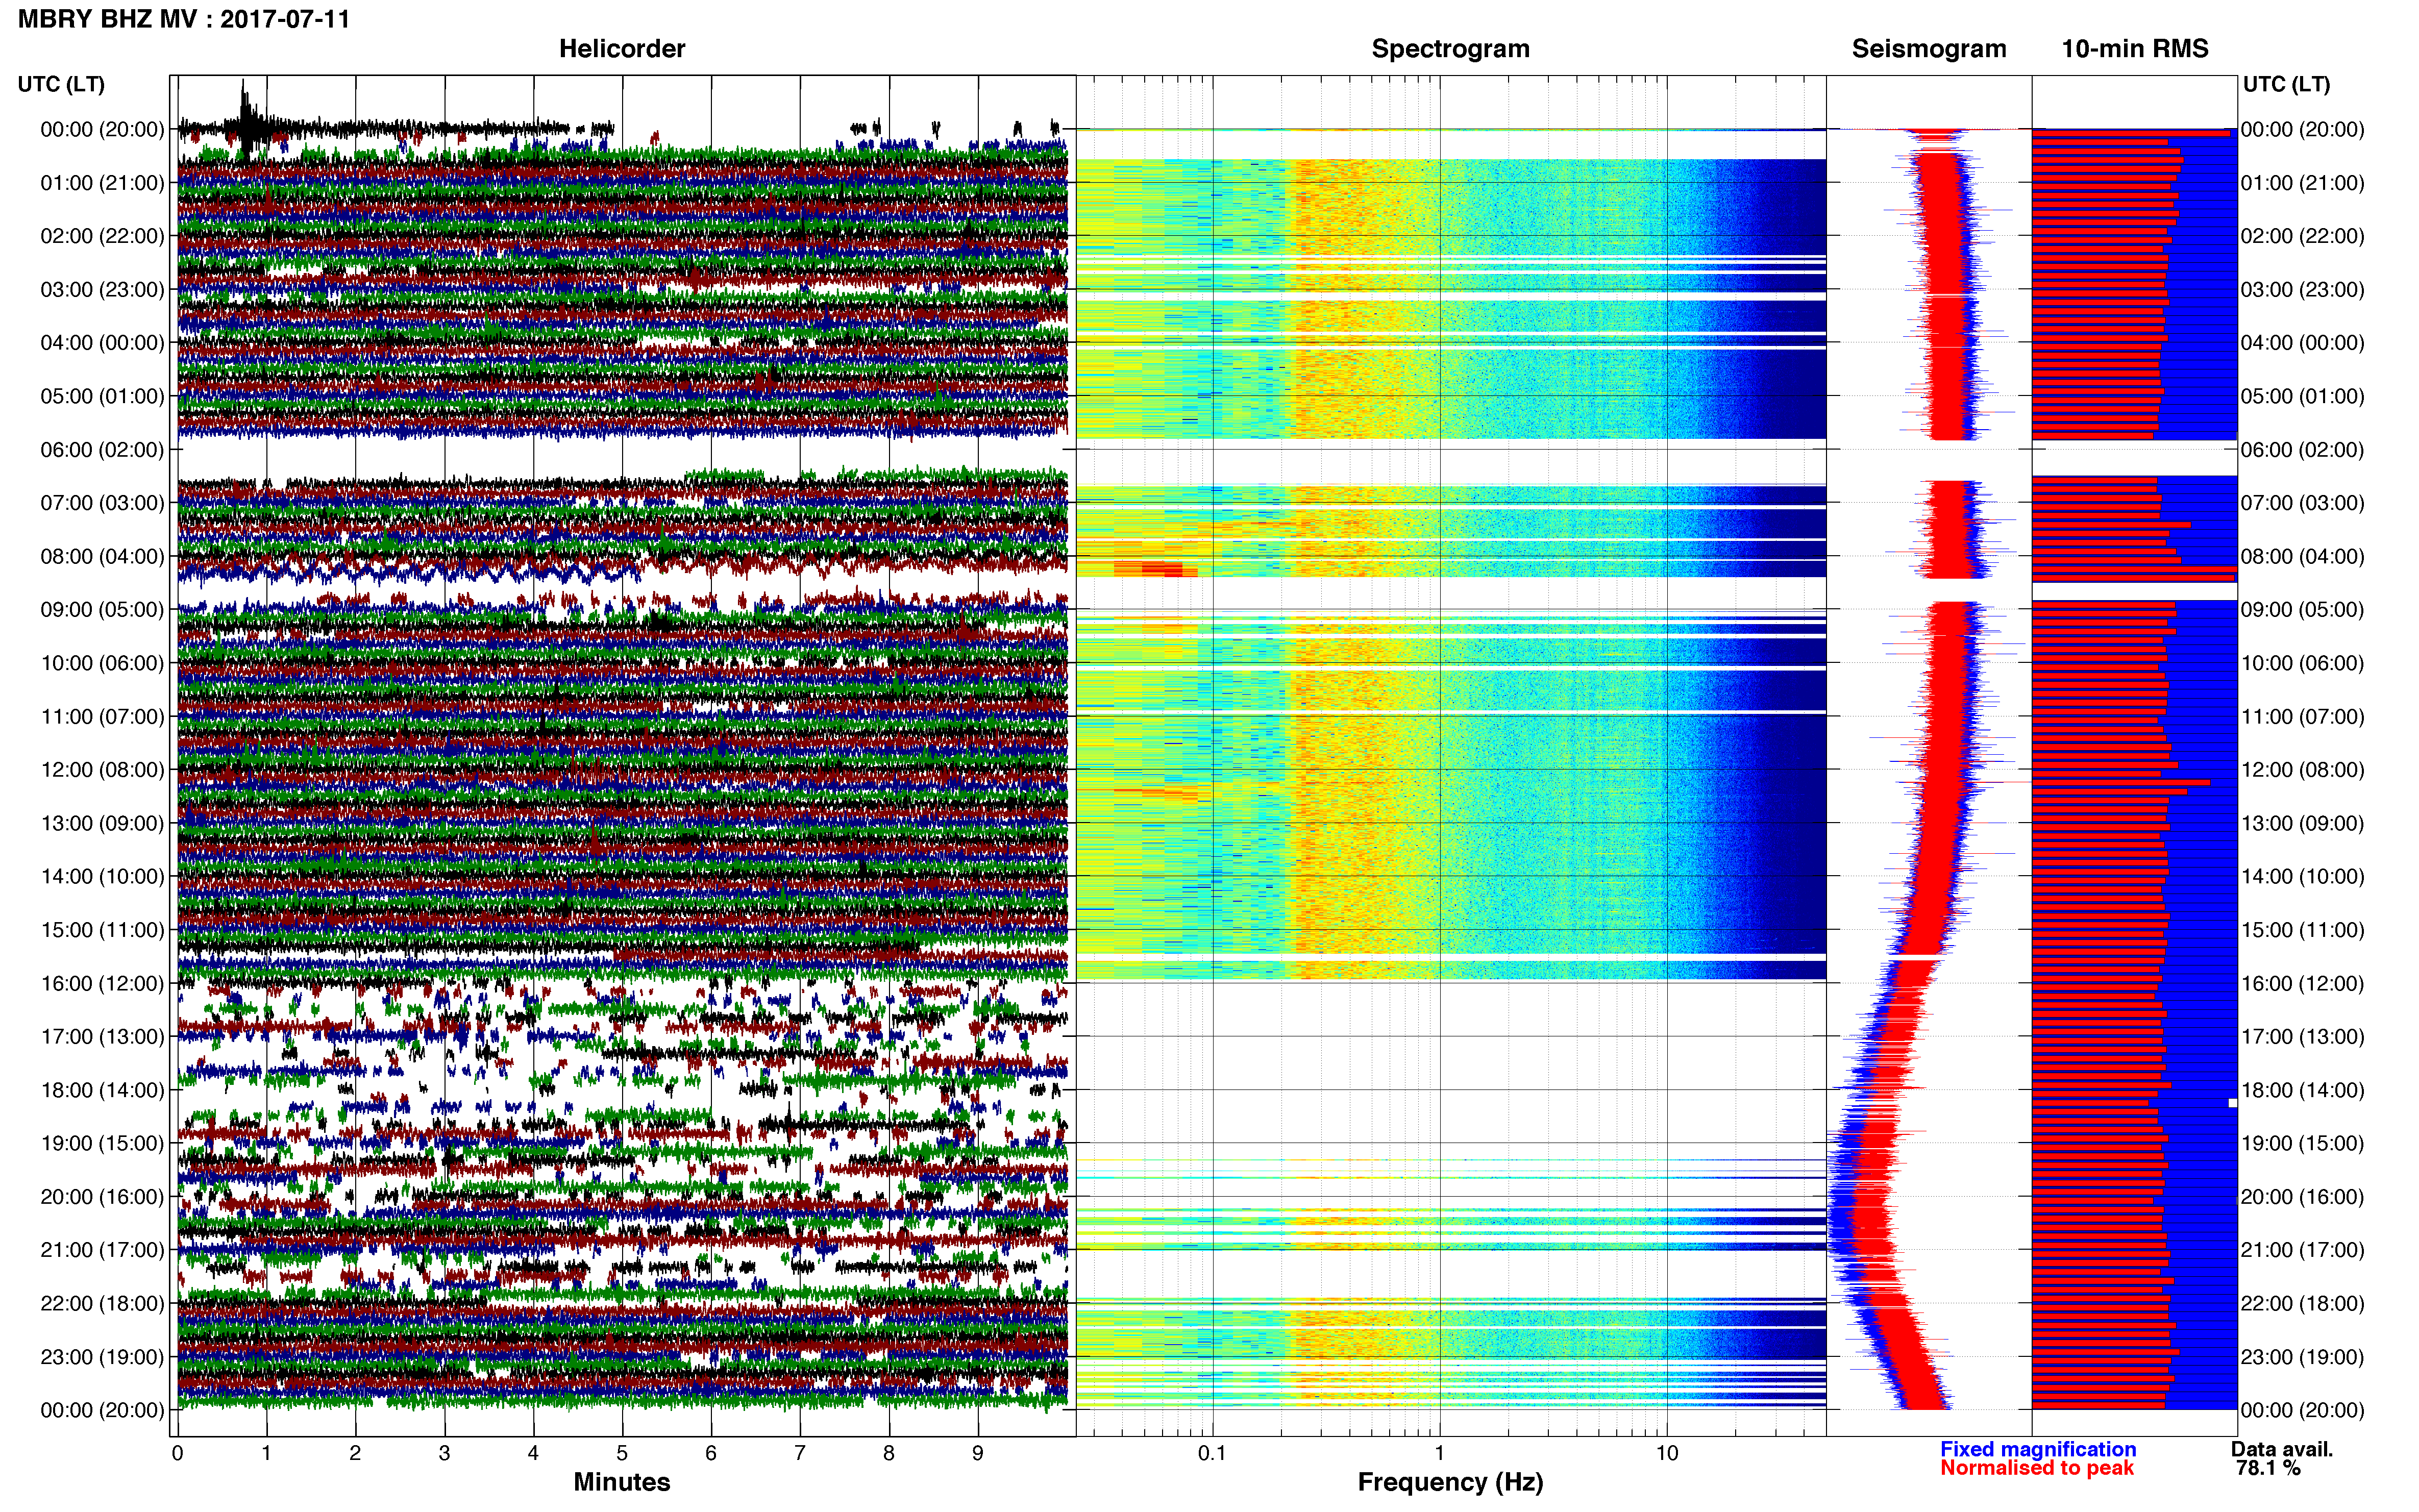Click the blue "Fixed magnification" legend text
The height and width of the screenshot is (1512, 2419).
(2038, 1449)
